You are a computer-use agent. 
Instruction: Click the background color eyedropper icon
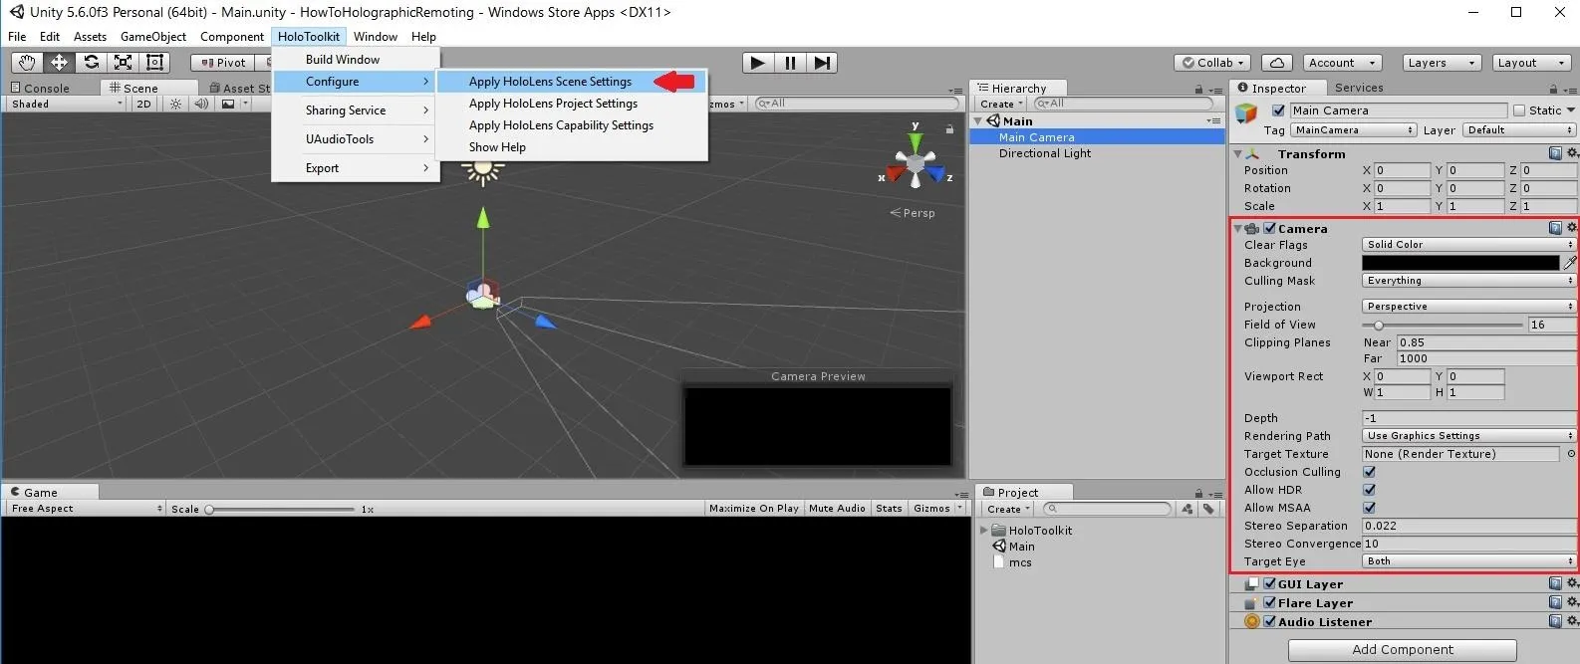click(1570, 263)
